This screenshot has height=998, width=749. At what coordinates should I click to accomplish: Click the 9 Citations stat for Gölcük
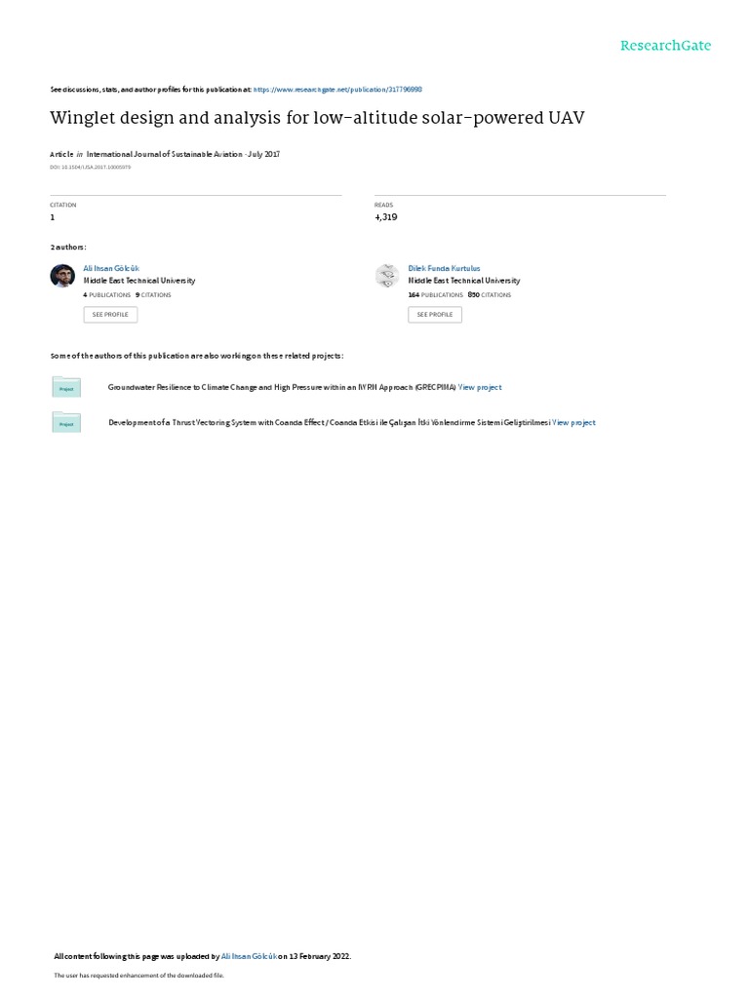click(x=153, y=295)
